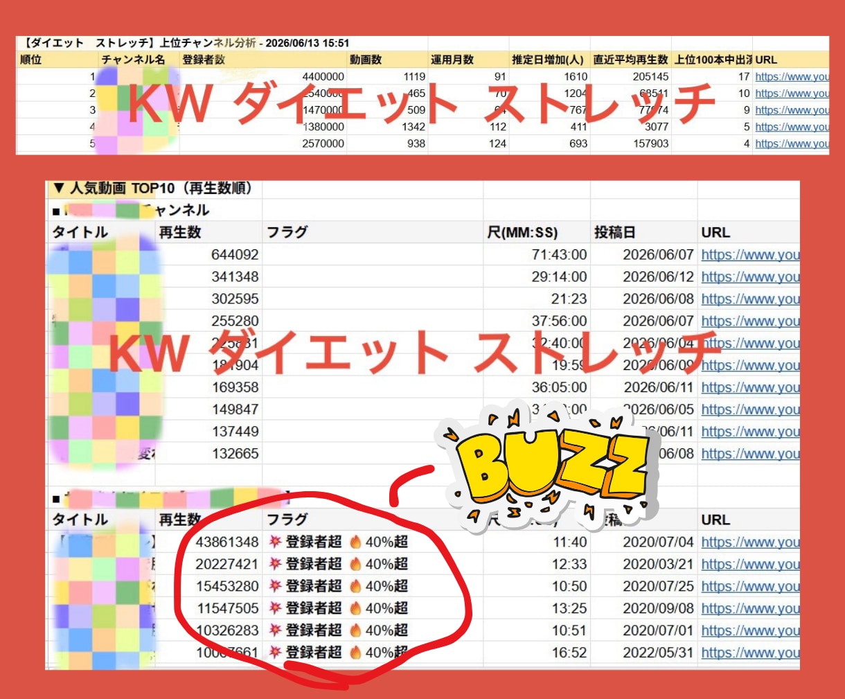Select the ▼ 人気動画 TOP10（再生数順） heading cell
Image resolution: width=845 pixels, height=699 pixels.
point(152,188)
